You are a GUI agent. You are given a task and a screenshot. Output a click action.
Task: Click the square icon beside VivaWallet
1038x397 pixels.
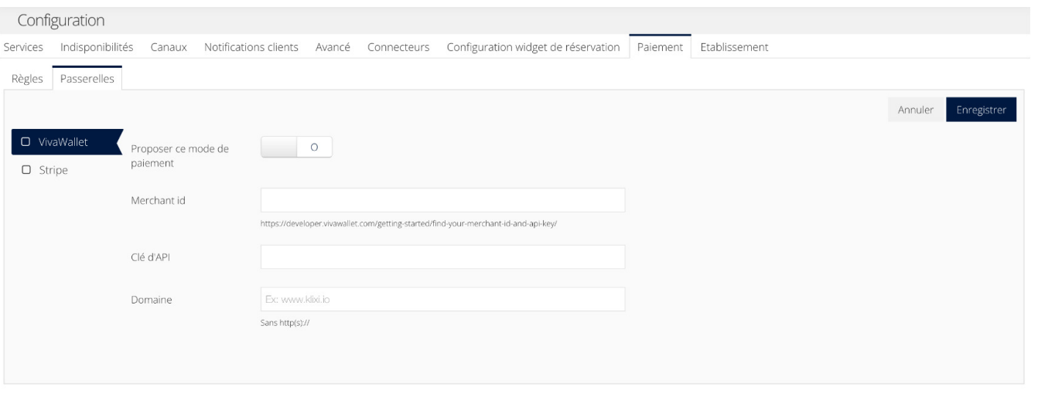(26, 142)
